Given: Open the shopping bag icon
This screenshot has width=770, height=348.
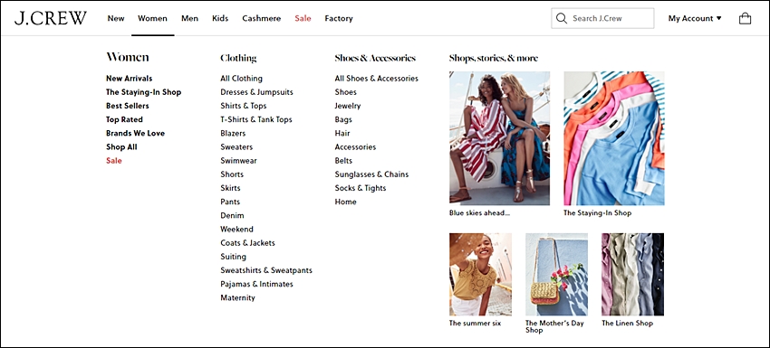Looking at the screenshot, I should [x=745, y=19].
